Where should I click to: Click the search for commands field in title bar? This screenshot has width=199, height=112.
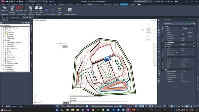143,1
